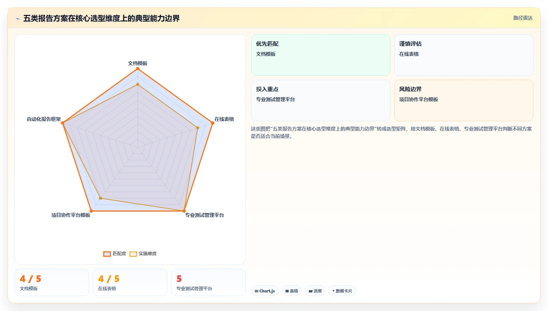Select the 数据卡片 tag
This screenshot has height=311, width=548.
(342, 291)
